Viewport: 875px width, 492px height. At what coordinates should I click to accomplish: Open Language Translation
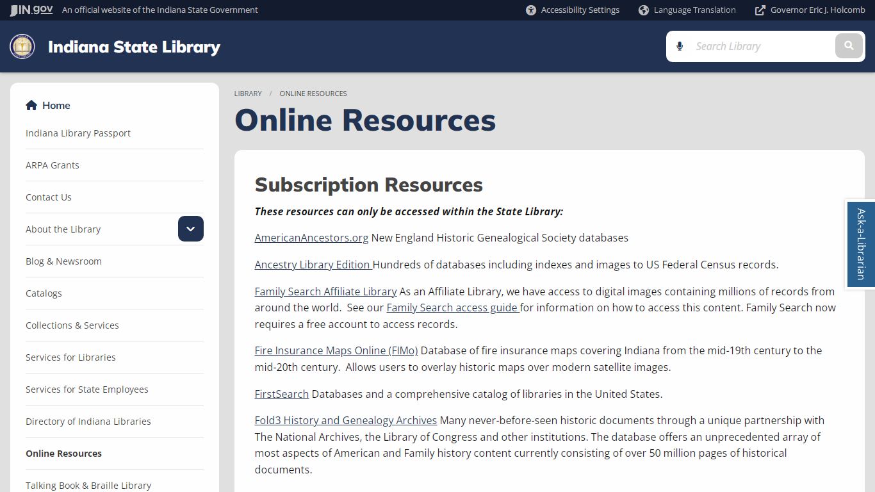pos(687,10)
